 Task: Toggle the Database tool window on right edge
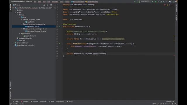coord(176,8)
